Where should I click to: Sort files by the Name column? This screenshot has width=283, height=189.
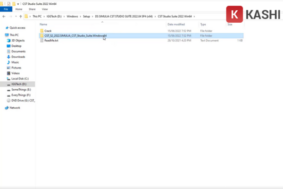tap(43, 24)
